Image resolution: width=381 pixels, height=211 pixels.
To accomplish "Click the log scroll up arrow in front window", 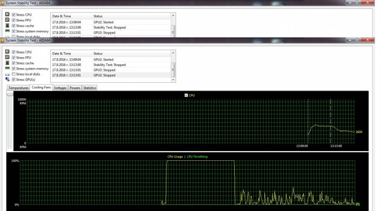I will coord(173,53).
